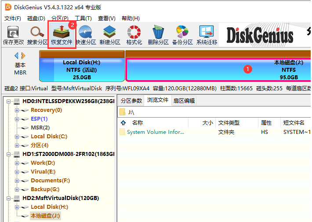Open the 文件(F) menu
This screenshot has width=312, height=222.
[13, 18]
